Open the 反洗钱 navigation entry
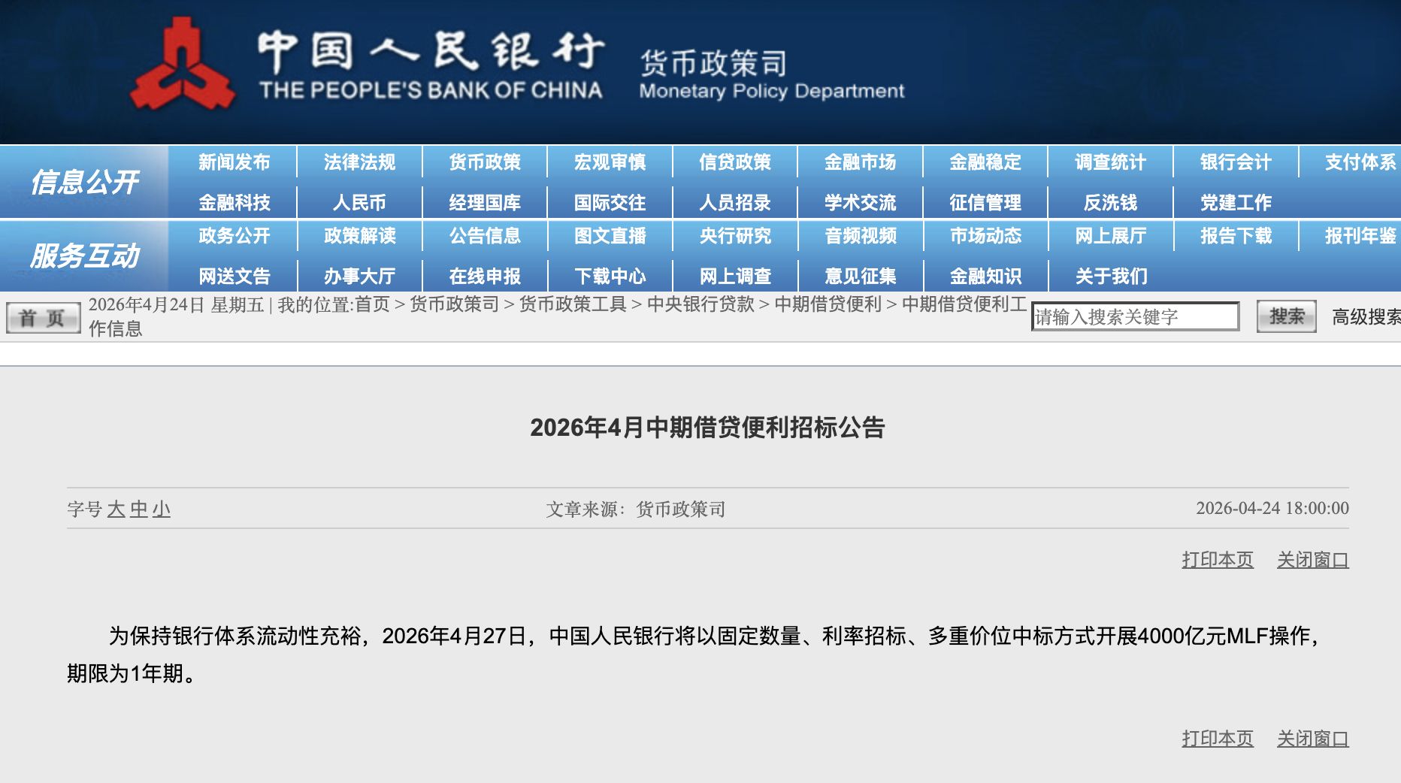 (1111, 201)
